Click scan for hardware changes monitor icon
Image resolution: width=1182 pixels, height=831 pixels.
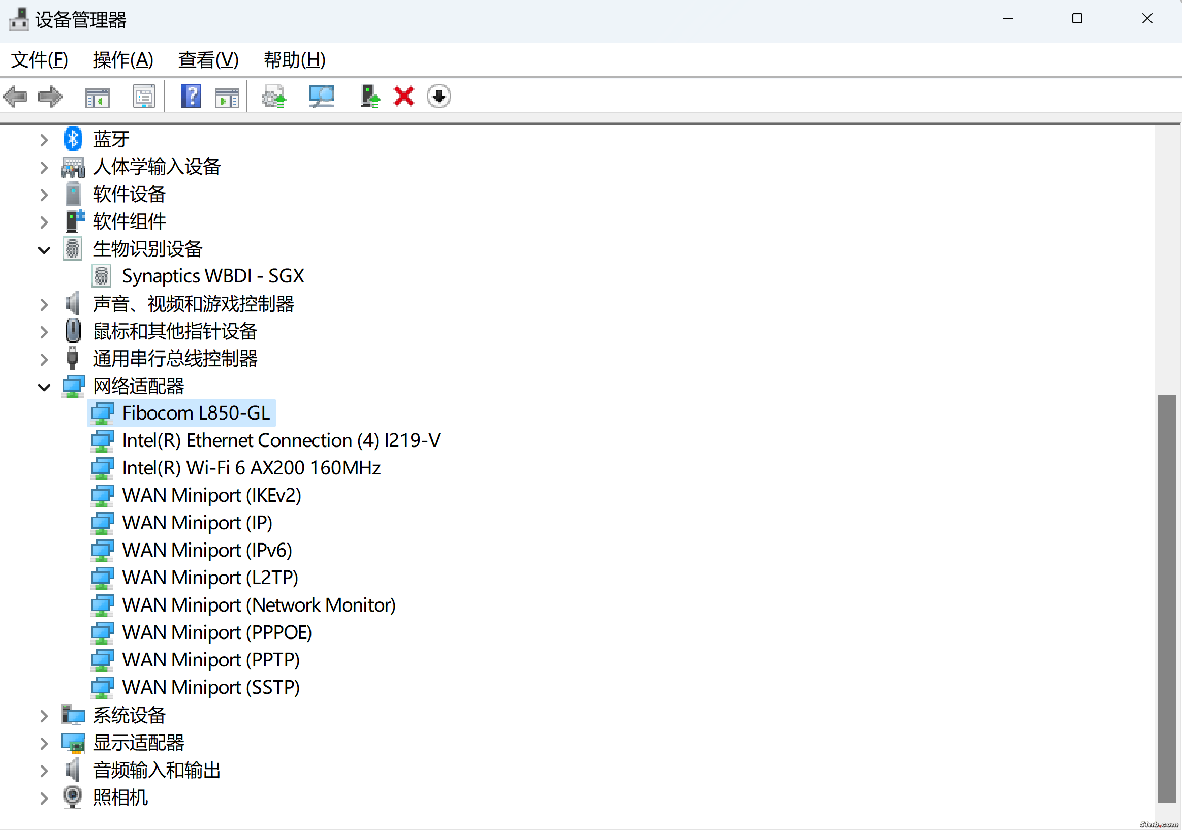[x=321, y=96]
